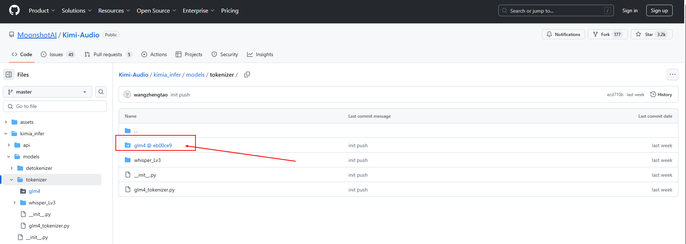Open the MoonshotAI owner link
Viewport: 686px width, 244px height.
tap(37, 35)
